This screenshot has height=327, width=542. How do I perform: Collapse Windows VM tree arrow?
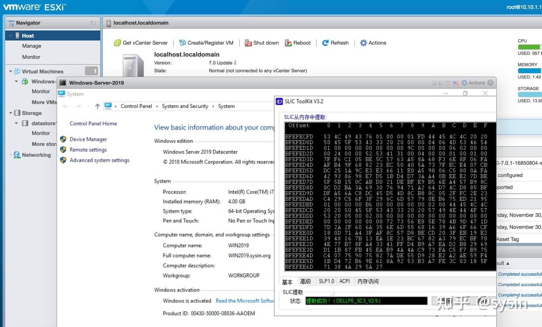click(17, 81)
